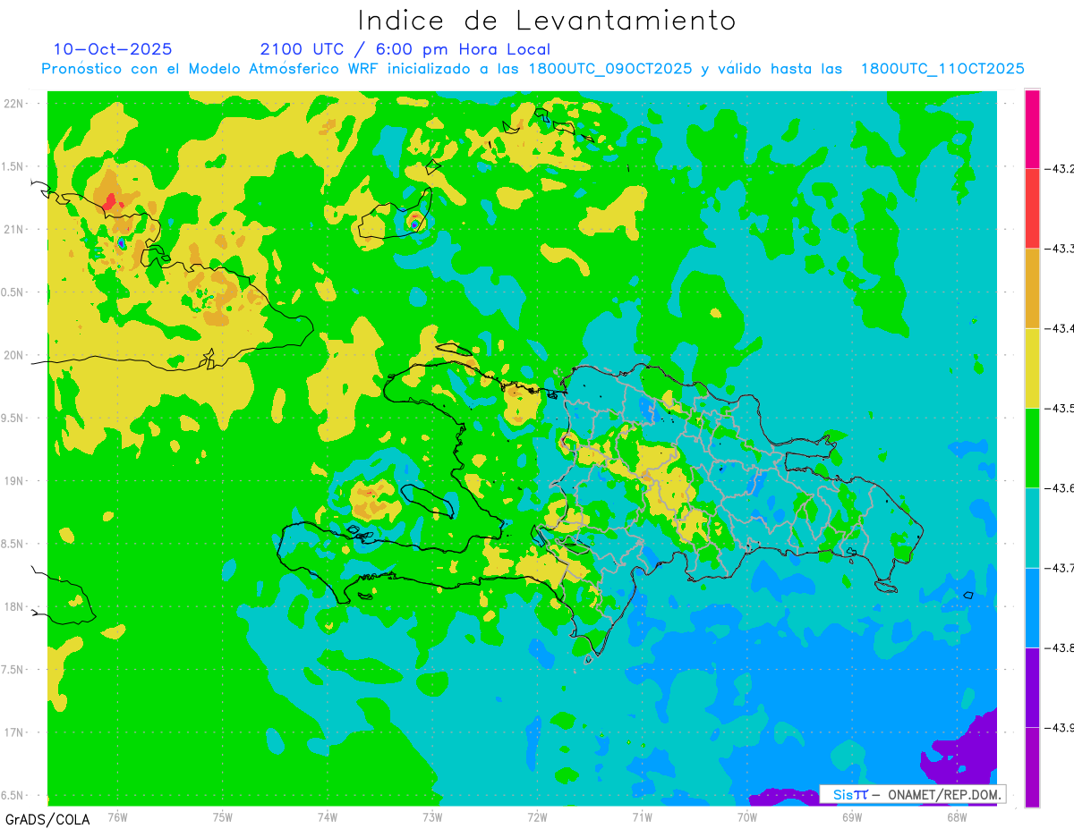Image resolution: width=1074 pixels, height=829 pixels.
Task: Click the 70W longitude tick label
Action: 747,816
